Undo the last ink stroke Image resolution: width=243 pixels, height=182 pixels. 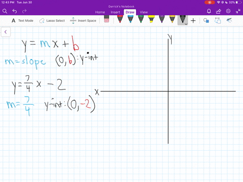click(15, 11)
